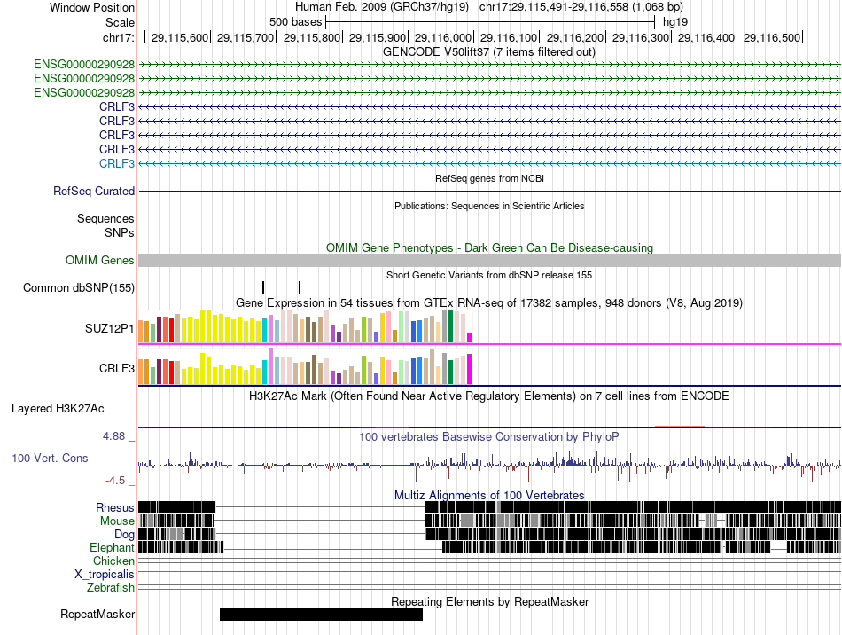Image resolution: width=842 pixels, height=635 pixels.
Task: Select the light-blue CRLF3 transcript label
Action: pyautogui.click(x=116, y=163)
